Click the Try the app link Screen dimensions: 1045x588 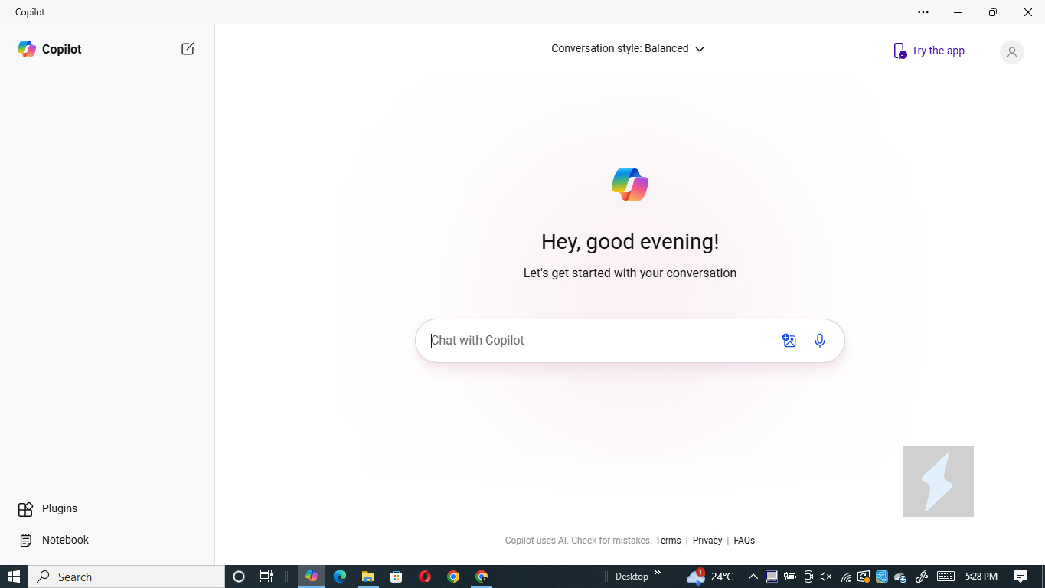click(929, 51)
